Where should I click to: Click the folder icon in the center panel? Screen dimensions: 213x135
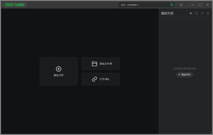pos(94,64)
